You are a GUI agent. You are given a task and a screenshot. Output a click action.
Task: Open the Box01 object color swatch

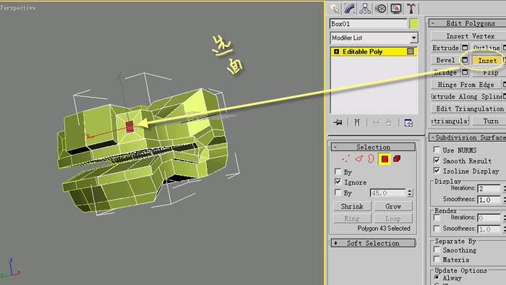pyautogui.click(x=413, y=24)
